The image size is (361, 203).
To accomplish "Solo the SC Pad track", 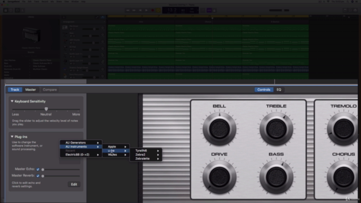I will tap(74, 50).
